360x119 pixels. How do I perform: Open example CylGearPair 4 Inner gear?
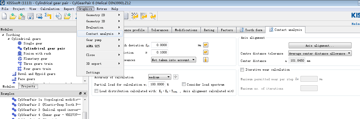click(x=46, y=115)
